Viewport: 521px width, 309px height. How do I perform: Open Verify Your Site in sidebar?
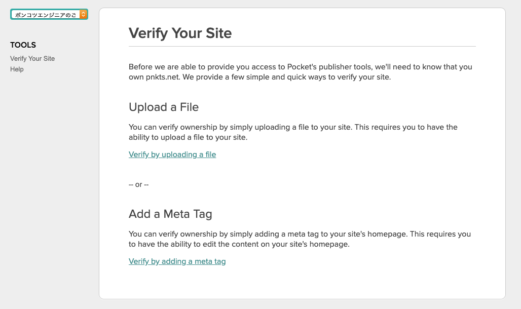tap(32, 58)
